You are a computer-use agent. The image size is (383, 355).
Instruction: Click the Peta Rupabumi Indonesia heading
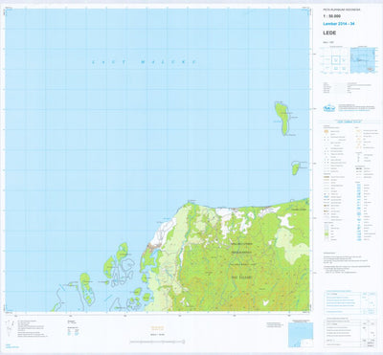pyautogui.click(x=341, y=11)
